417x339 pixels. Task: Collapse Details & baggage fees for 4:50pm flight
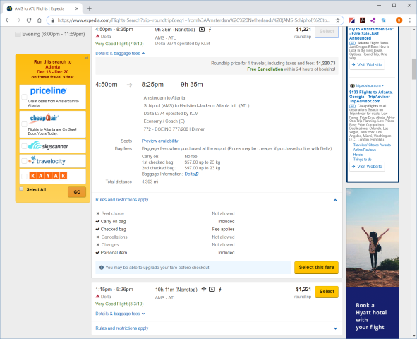[120, 54]
